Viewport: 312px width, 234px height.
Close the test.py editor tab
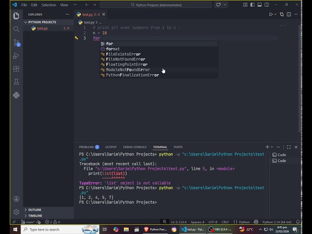(104, 14)
